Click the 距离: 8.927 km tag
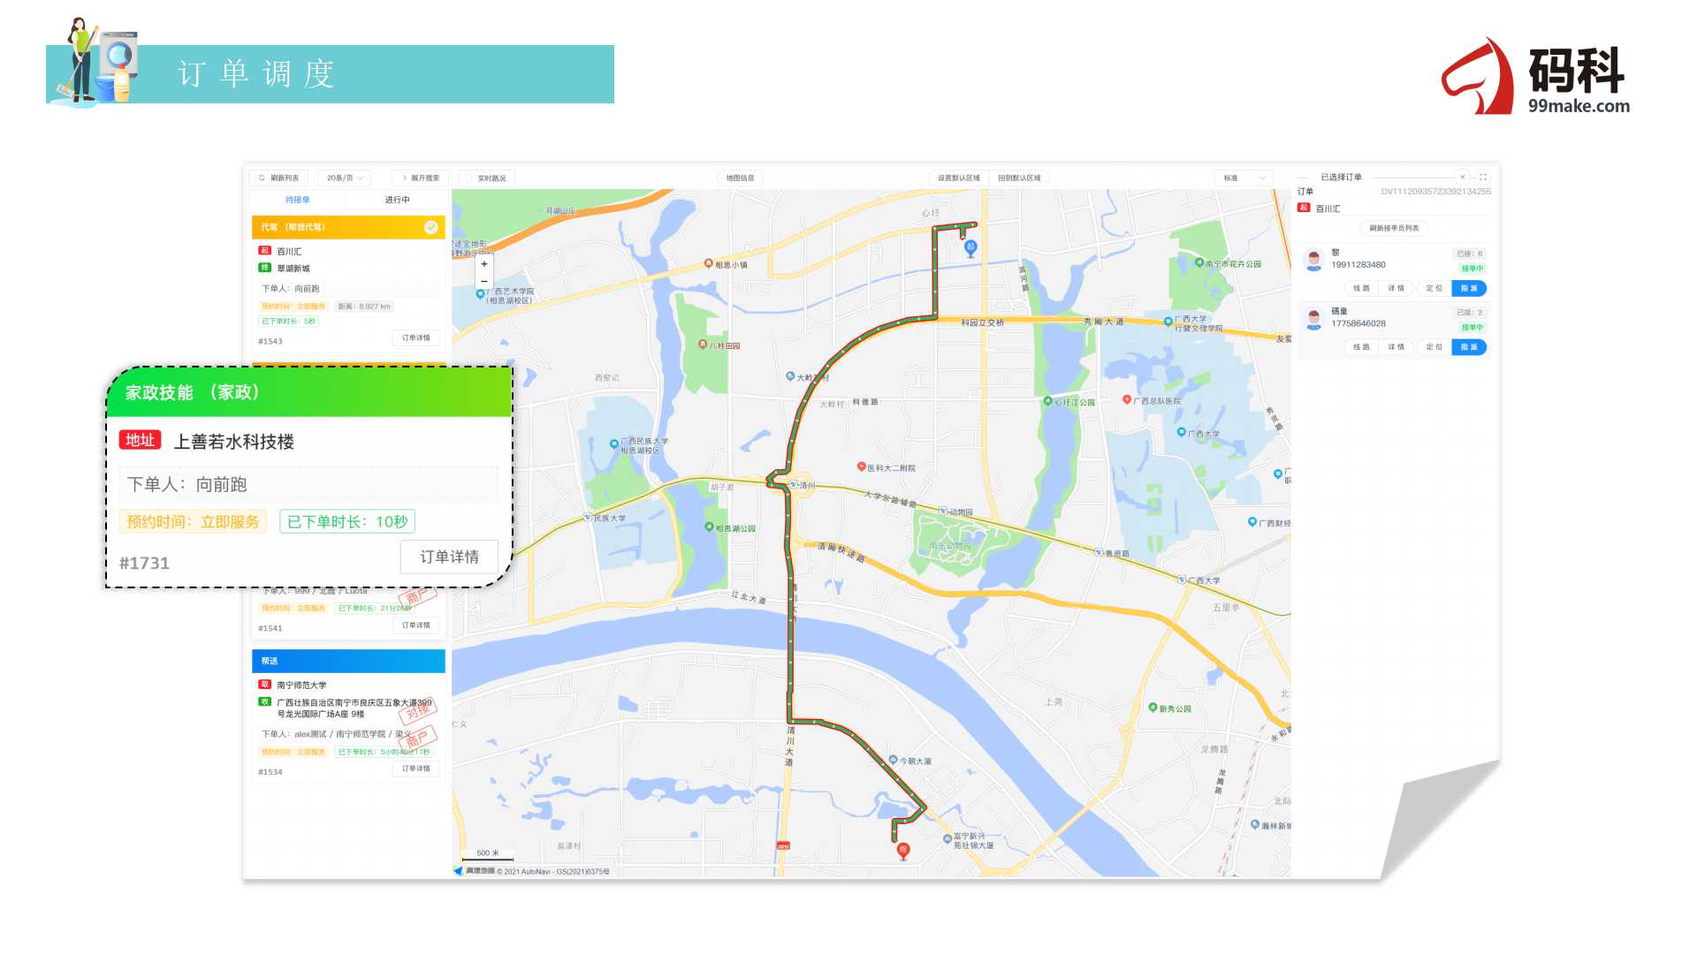Image resolution: width=1697 pixels, height=954 pixels. tap(364, 307)
